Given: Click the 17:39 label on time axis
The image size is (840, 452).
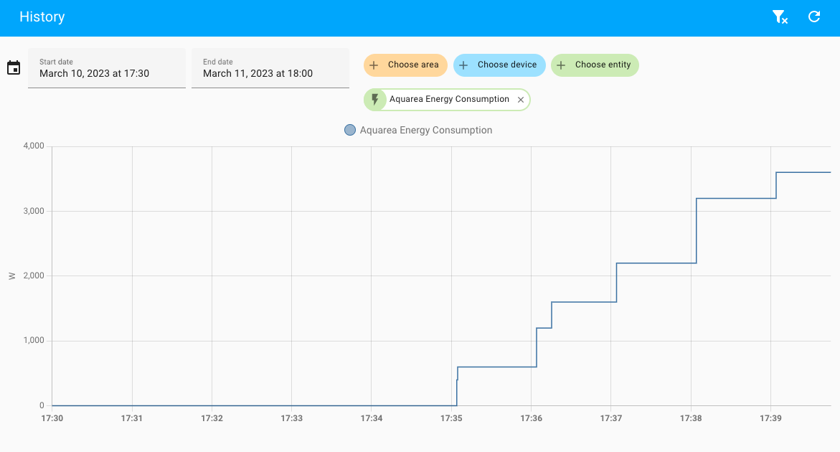Looking at the screenshot, I should click(770, 418).
